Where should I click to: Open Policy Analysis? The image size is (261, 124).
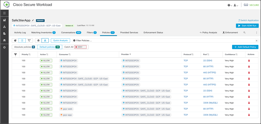click(x=208, y=33)
